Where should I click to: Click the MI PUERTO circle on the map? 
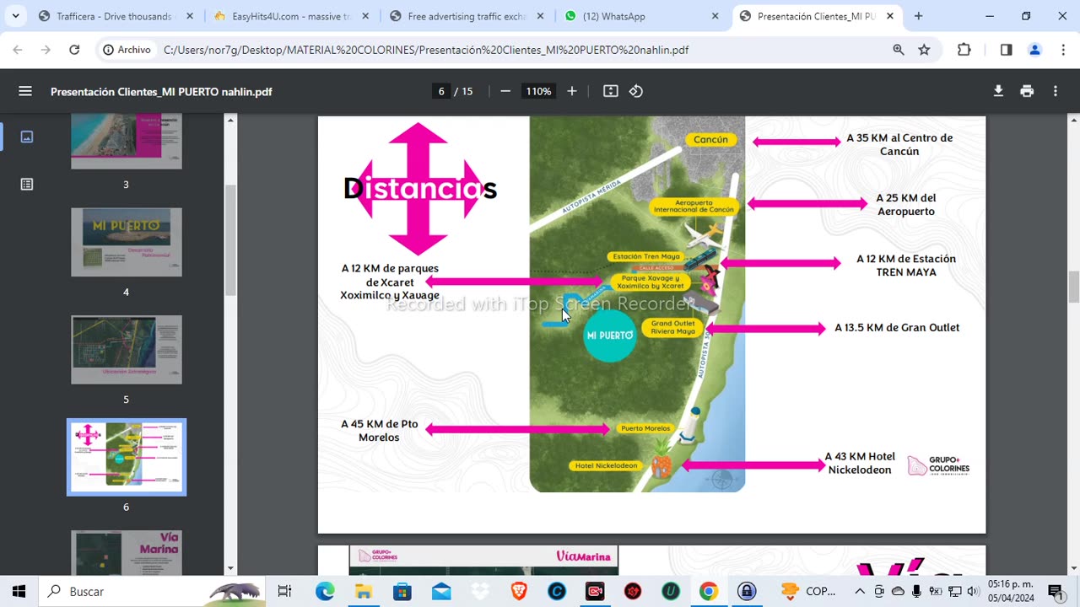tap(610, 336)
